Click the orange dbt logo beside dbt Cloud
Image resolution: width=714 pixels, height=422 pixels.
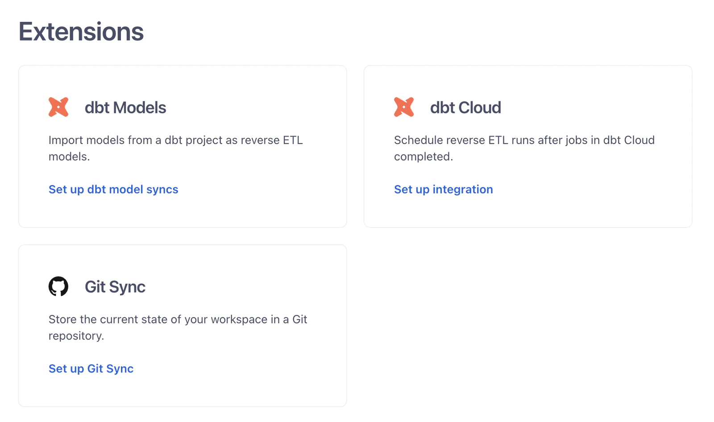point(404,107)
